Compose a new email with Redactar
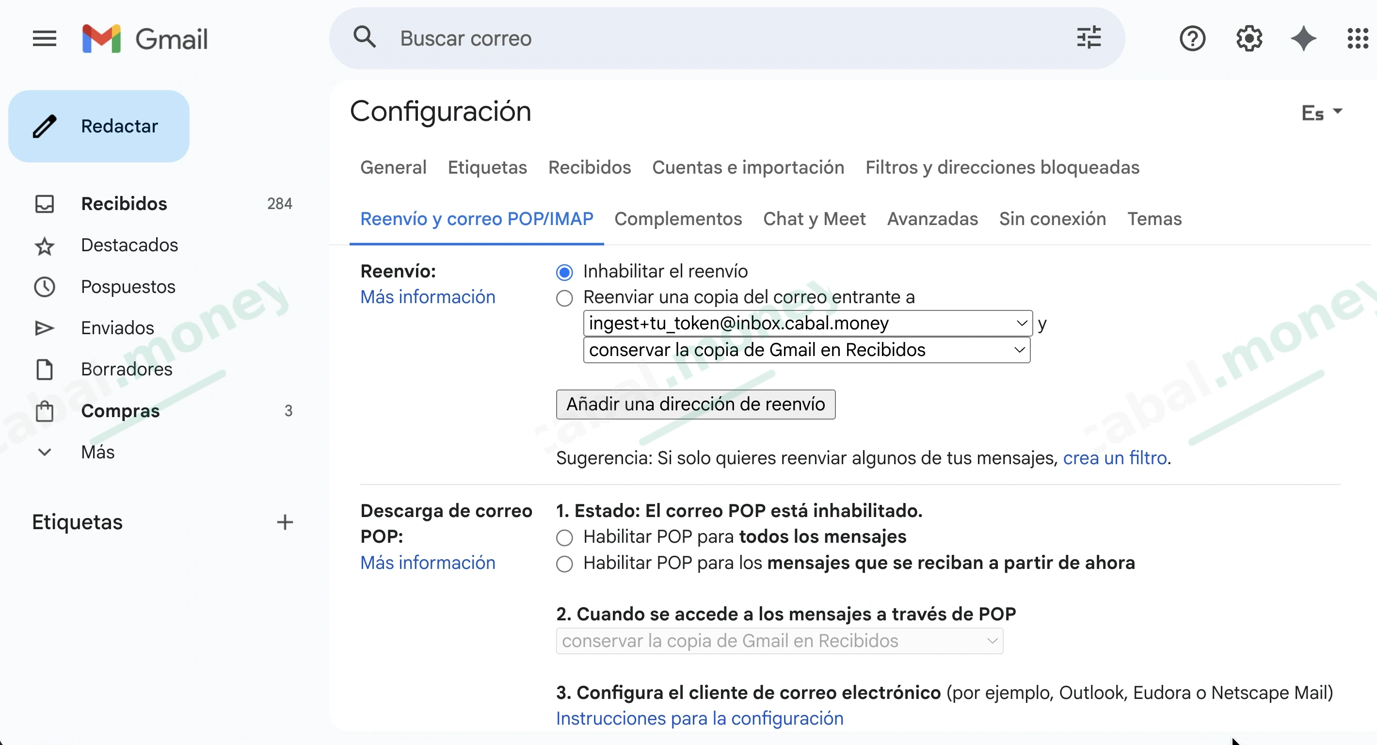This screenshot has width=1377, height=745. click(98, 126)
